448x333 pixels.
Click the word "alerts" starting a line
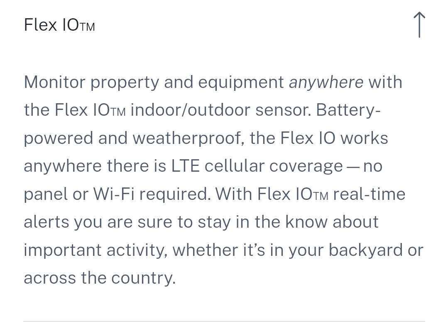pyautogui.click(x=47, y=222)
